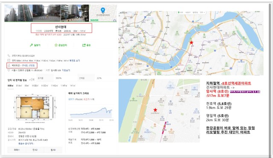Viewport: 273px width, 158px height.
Task: Click the red star marker on the neighborhood map
Action: coord(155,110)
